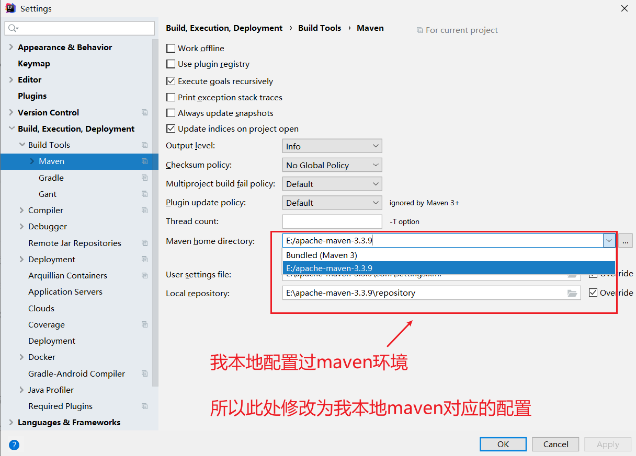Click the Maven home directory text field
The image size is (636, 456).
(x=443, y=240)
